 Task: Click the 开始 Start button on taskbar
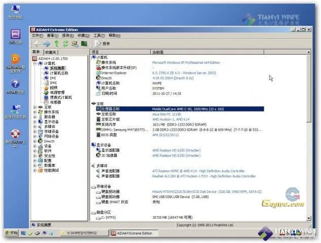pyautogui.click(x=10, y=233)
